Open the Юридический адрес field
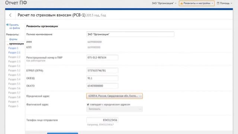Screen dimensions: 238x134 tap(115, 96)
